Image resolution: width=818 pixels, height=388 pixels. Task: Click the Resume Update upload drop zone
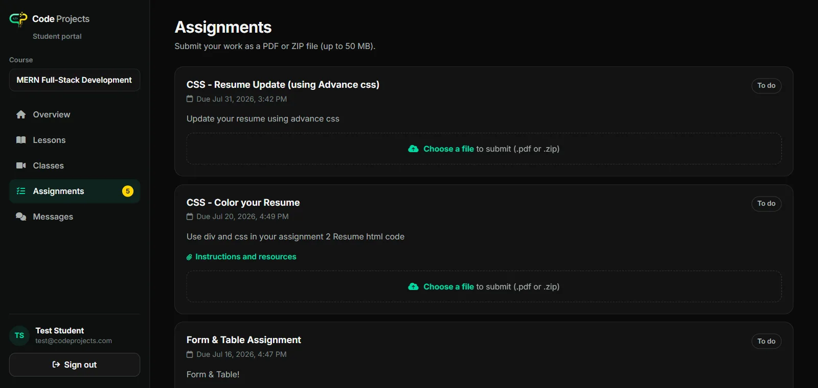click(x=484, y=149)
